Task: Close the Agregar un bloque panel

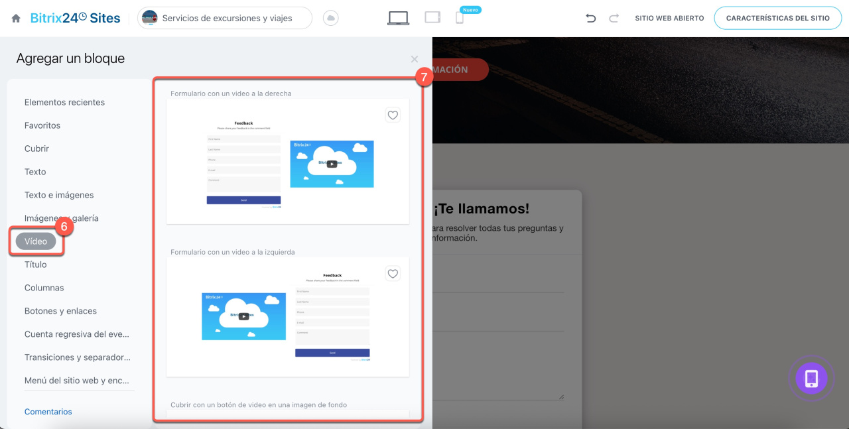Action: tap(415, 60)
